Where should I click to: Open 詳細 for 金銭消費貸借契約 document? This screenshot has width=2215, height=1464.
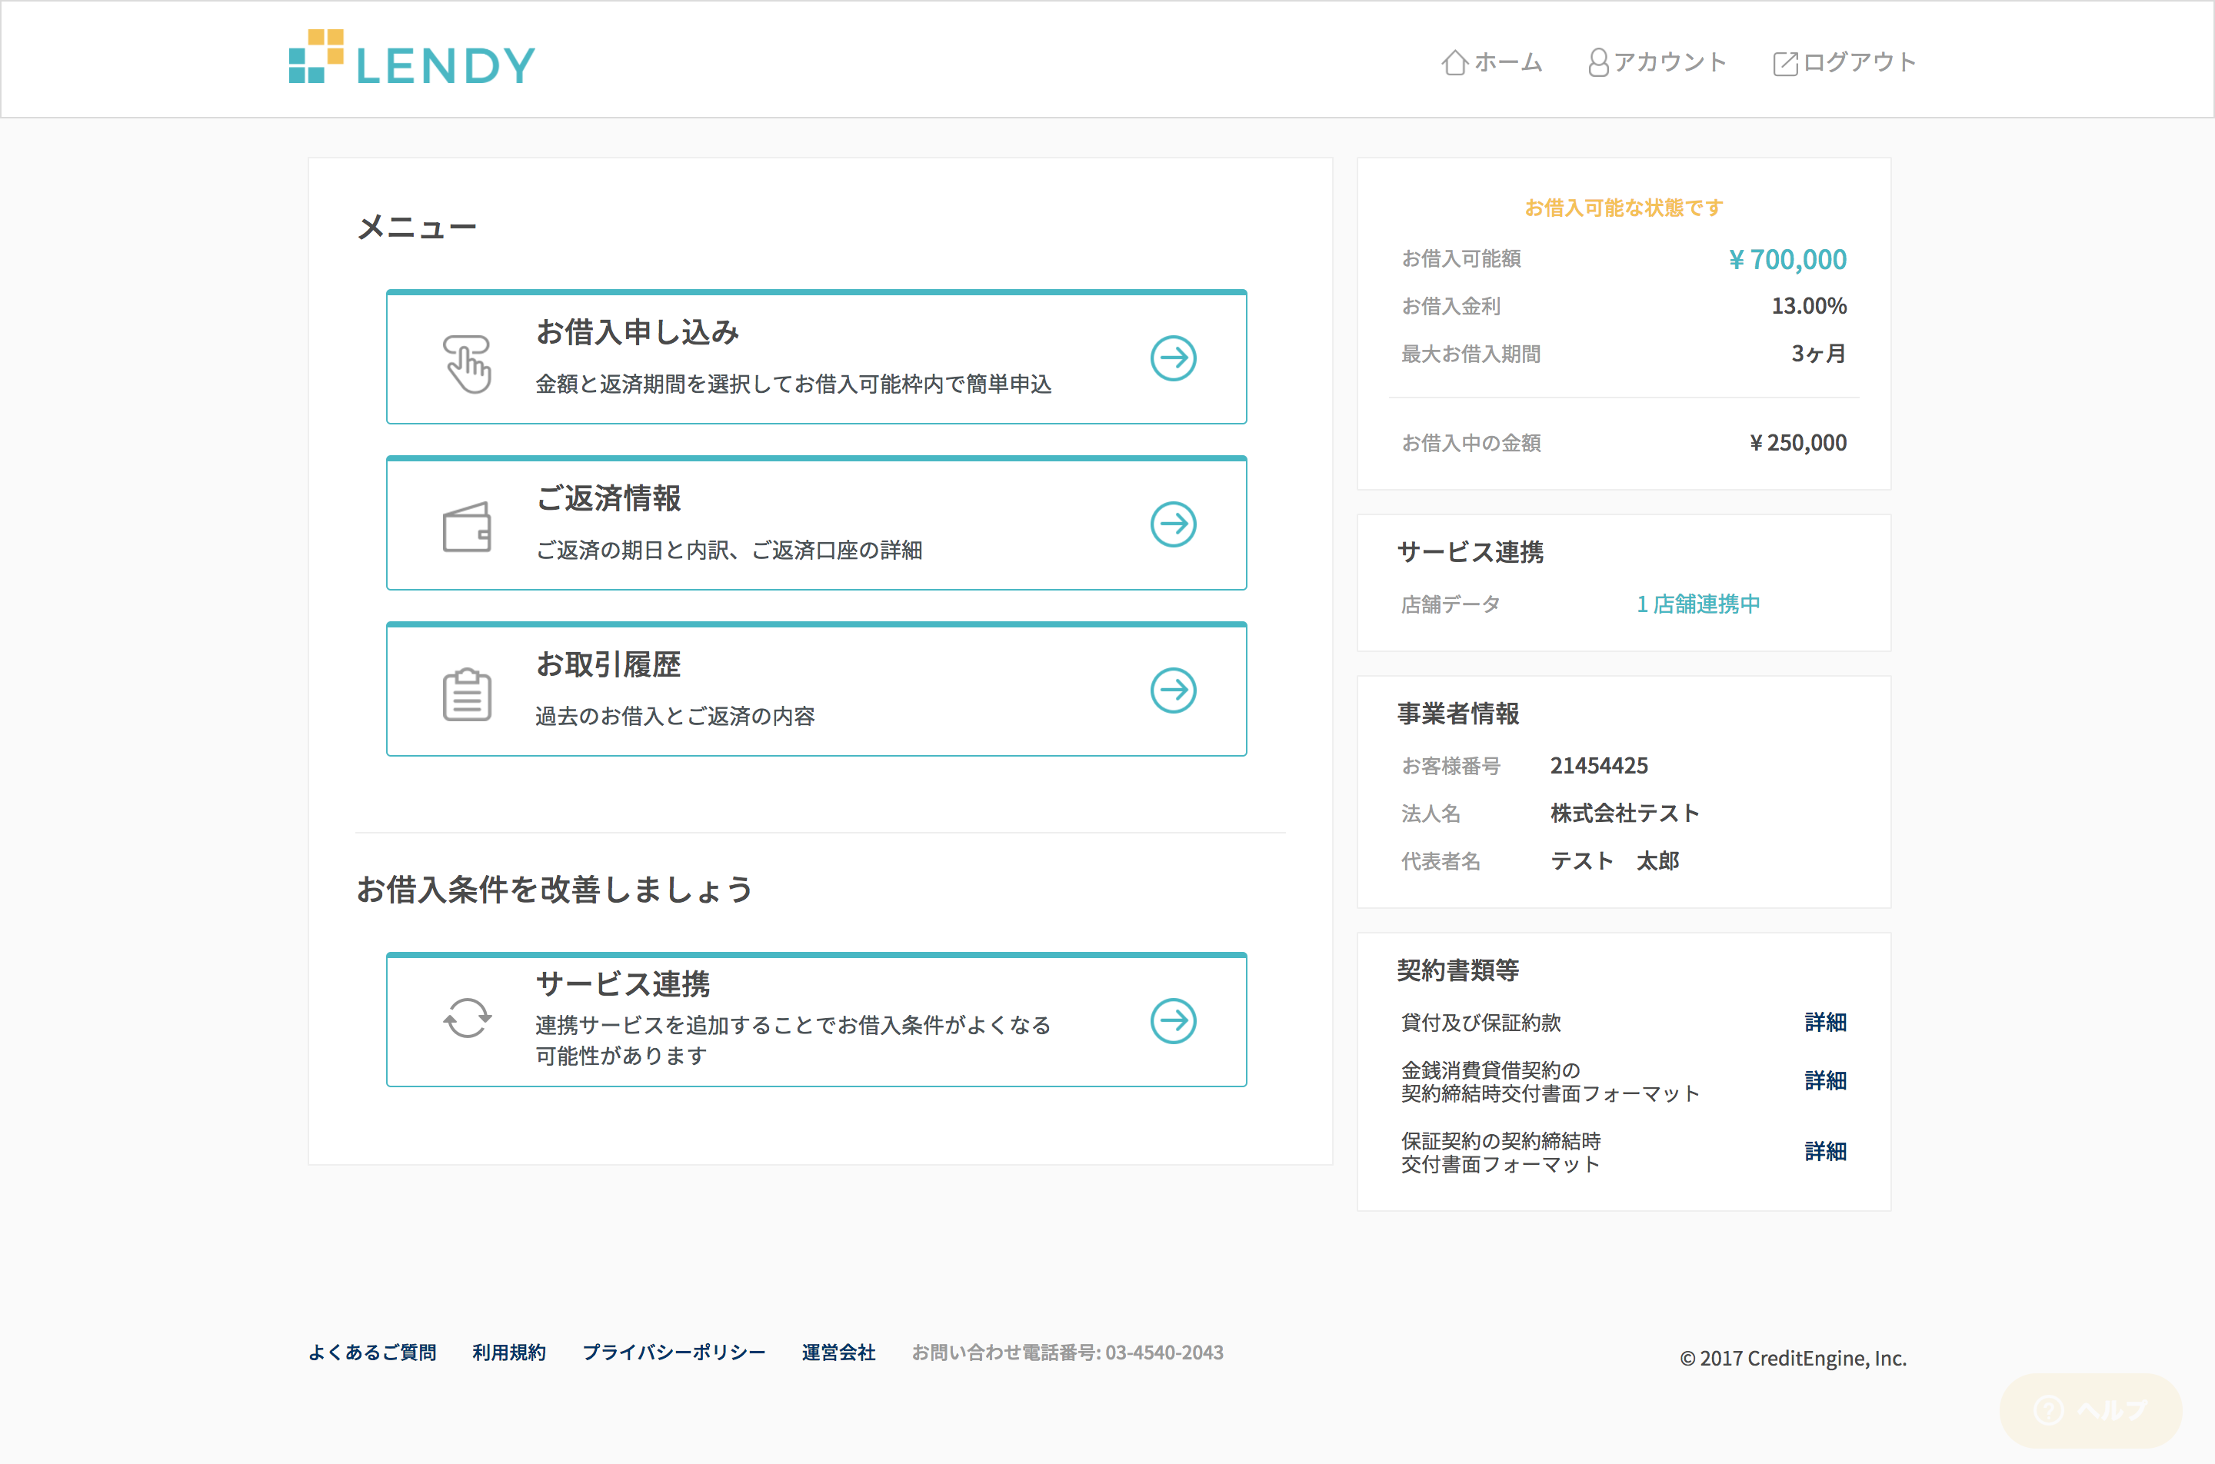pyautogui.click(x=1824, y=1081)
